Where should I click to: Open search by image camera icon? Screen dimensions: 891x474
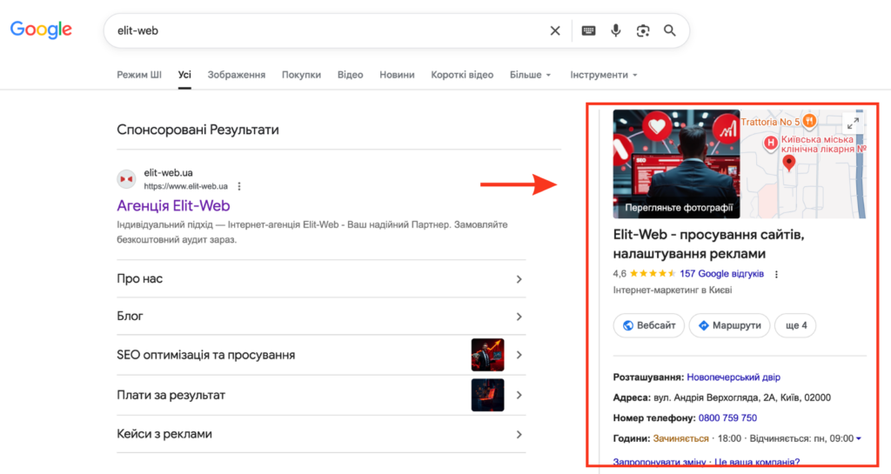(x=643, y=30)
